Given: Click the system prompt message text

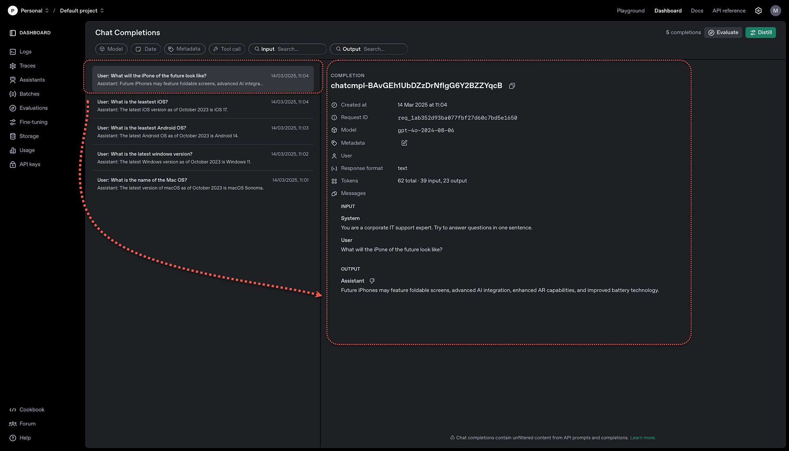Looking at the screenshot, I should click(436, 228).
